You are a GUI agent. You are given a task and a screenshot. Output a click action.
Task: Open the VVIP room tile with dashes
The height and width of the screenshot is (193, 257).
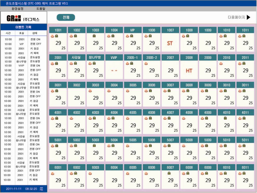click(x=114, y=71)
